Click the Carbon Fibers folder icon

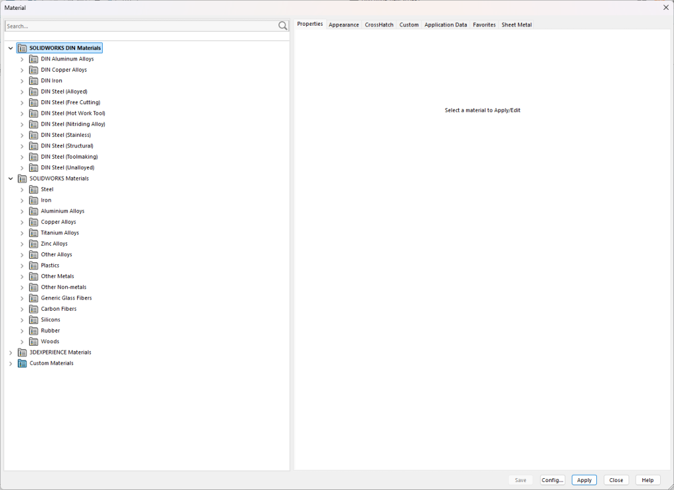coord(34,309)
